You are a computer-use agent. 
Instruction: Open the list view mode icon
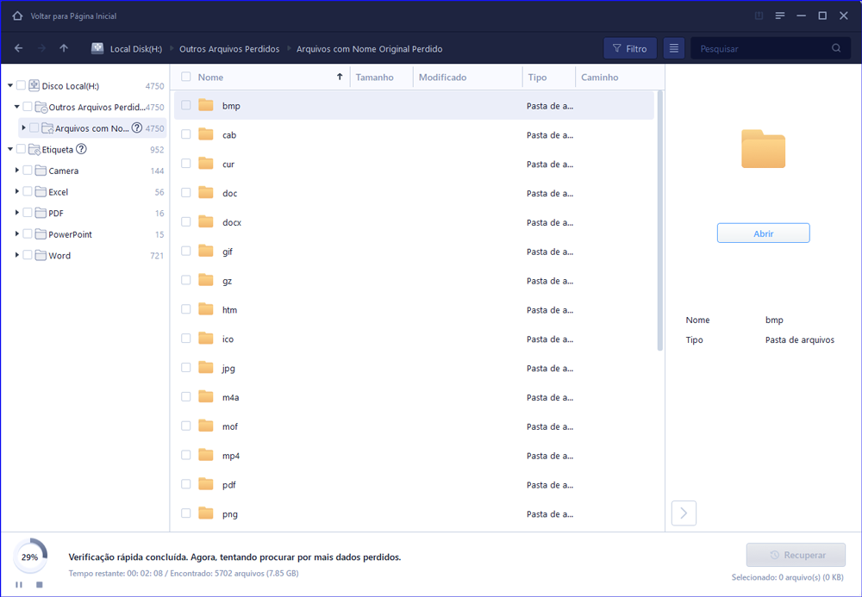point(673,48)
